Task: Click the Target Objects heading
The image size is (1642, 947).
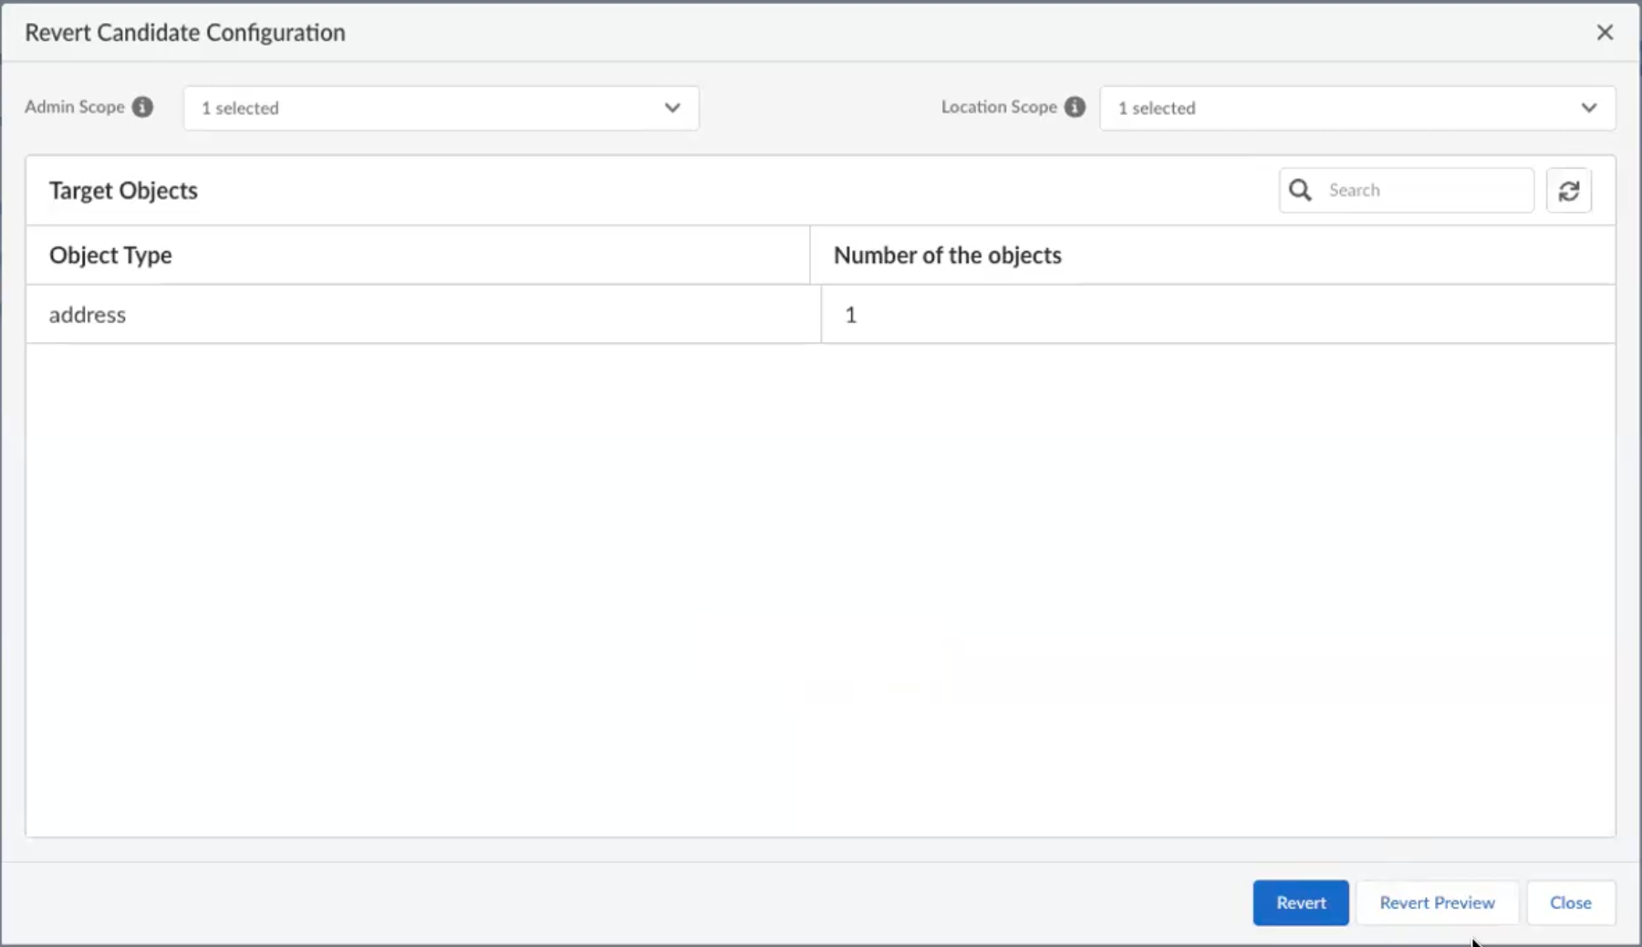Action: click(123, 191)
